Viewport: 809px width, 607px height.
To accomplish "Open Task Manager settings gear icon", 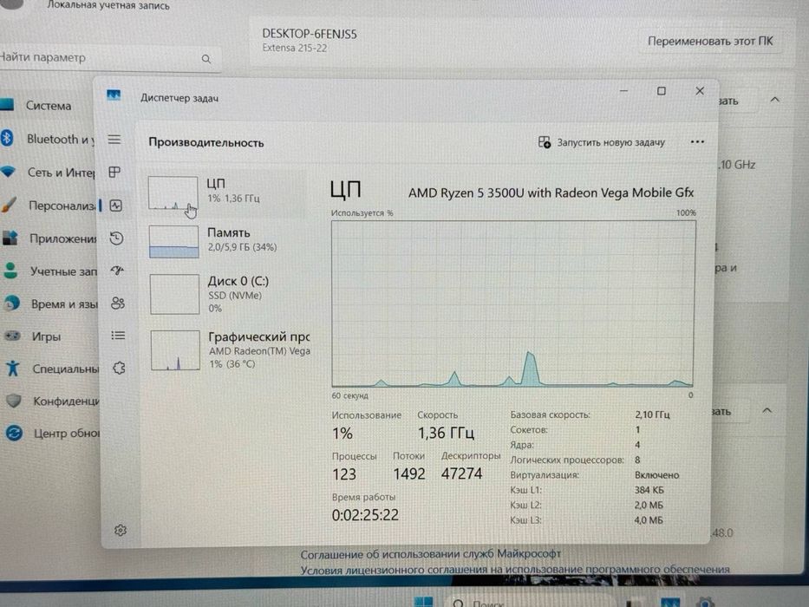I will point(121,530).
